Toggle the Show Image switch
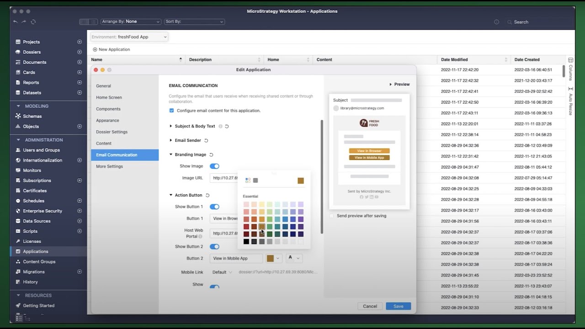 tap(214, 166)
